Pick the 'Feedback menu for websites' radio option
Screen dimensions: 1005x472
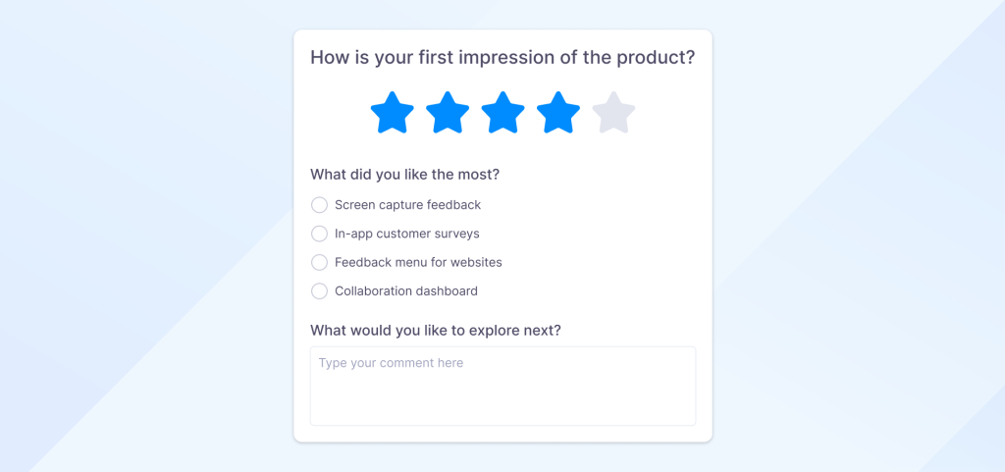[319, 262]
